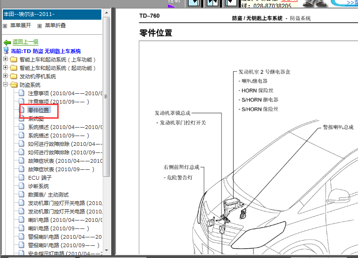Click the 发动机室 2 号继电器盒 diagram label
The image size is (358, 258).
click(x=264, y=72)
